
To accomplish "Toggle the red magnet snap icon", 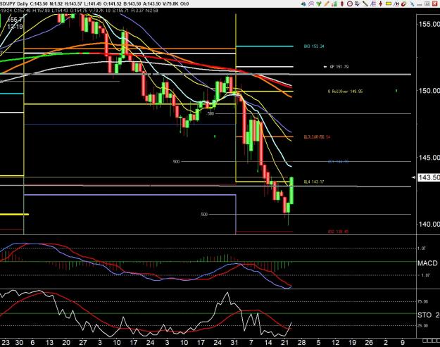I will click(404, 4).
